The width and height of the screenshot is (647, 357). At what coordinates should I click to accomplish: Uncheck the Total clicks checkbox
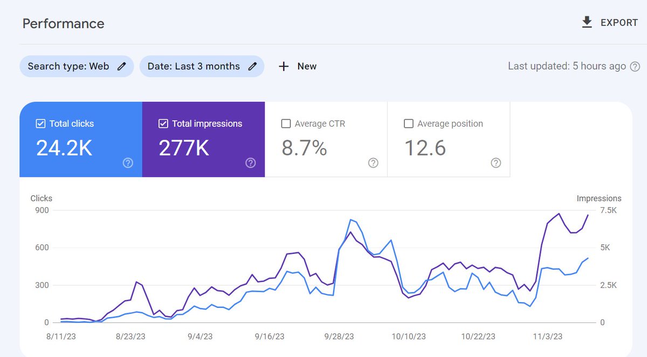pos(40,123)
